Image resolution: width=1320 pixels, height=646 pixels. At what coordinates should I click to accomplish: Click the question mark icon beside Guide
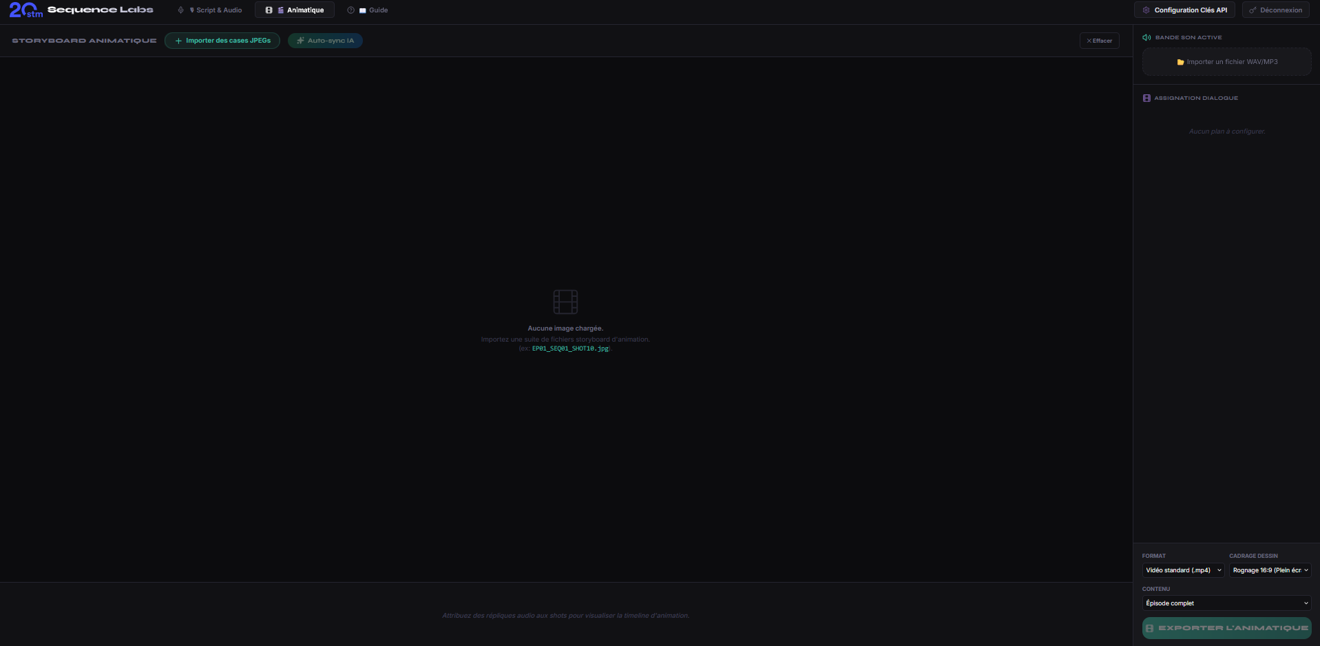pos(350,10)
